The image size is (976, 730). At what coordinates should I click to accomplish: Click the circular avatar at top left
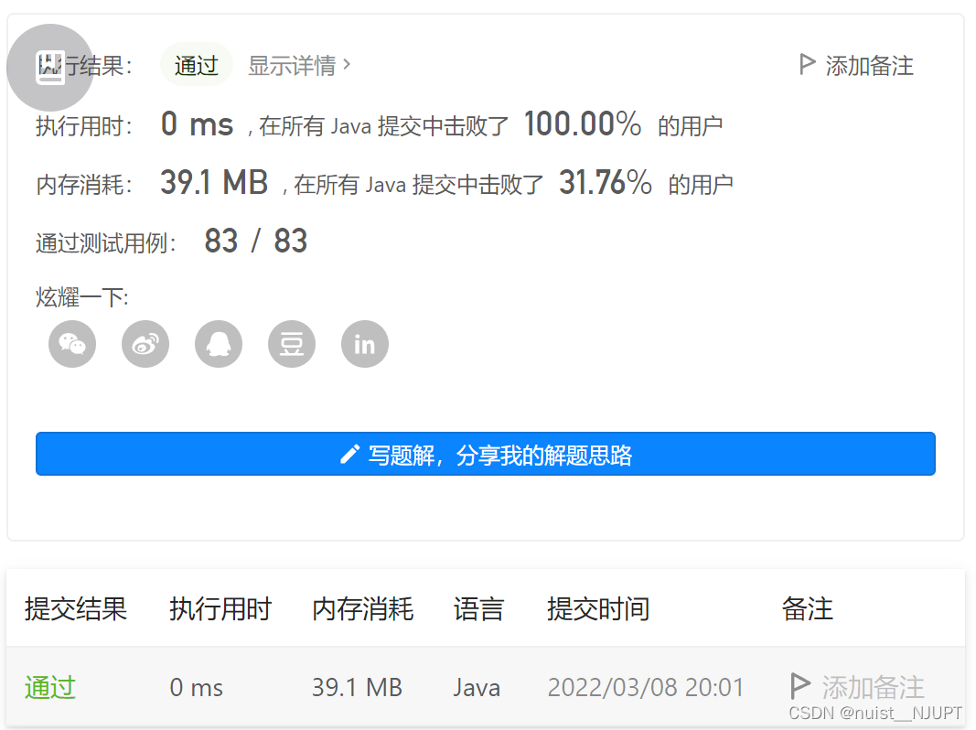(x=50, y=67)
